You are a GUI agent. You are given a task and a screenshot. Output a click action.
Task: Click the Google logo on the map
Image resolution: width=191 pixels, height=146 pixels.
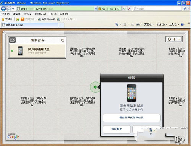pos(13,136)
